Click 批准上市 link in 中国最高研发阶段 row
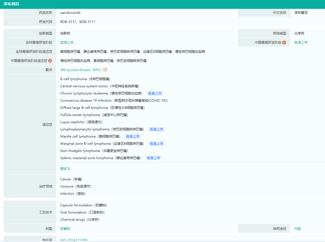Screen dimensions: 325x242 coord(301,43)
